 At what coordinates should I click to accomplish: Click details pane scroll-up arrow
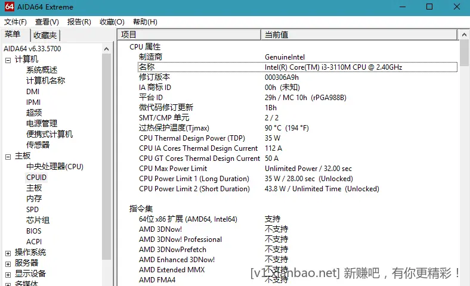click(464, 35)
